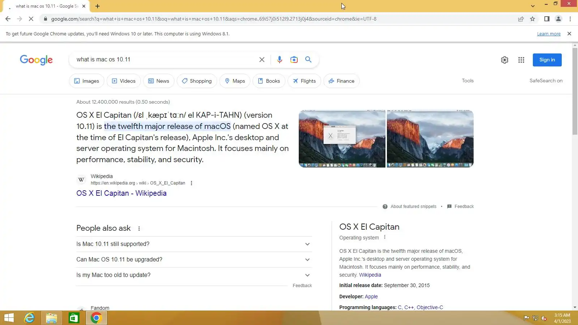Viewport: 578px width, 325px height.
Task: Clear the search box with the X icon
Action: click(x=262, y=60)
